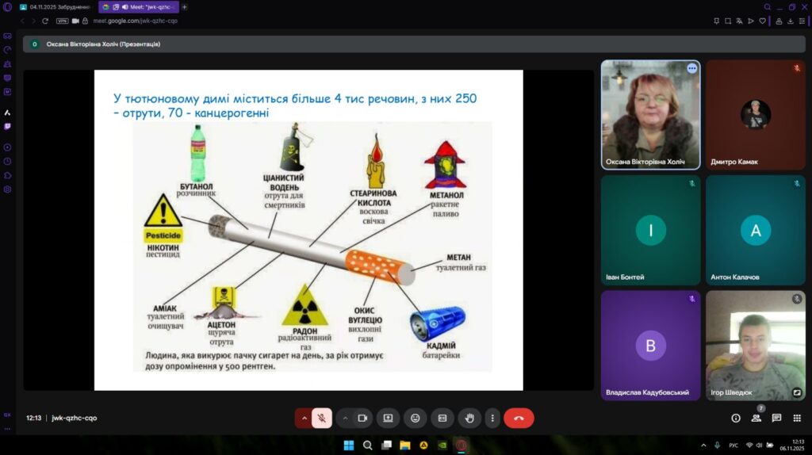Image resolution: width=812 pixels, height=455 pixels.
Task: Open the emoji reactions panel
Action: pyautogui.click(x=415, y=418)
